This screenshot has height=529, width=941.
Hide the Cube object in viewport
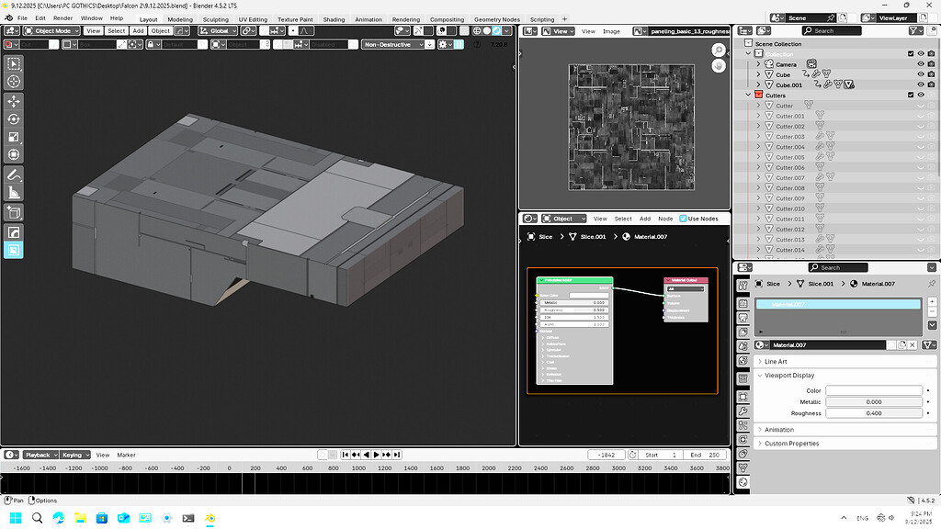[x=921, y=74]
